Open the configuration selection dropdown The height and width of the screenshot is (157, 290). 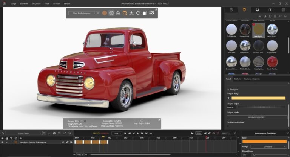(x=82, y=13)
